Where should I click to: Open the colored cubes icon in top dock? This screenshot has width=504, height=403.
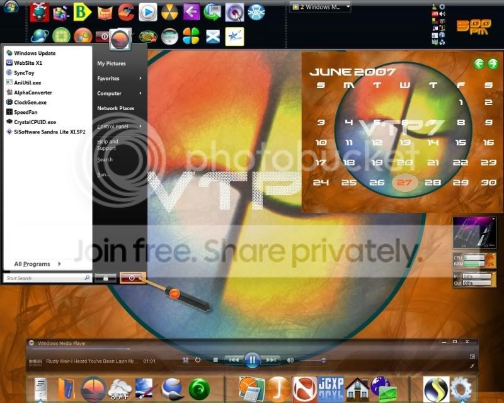pyautogui.click(x=61, y=13)
